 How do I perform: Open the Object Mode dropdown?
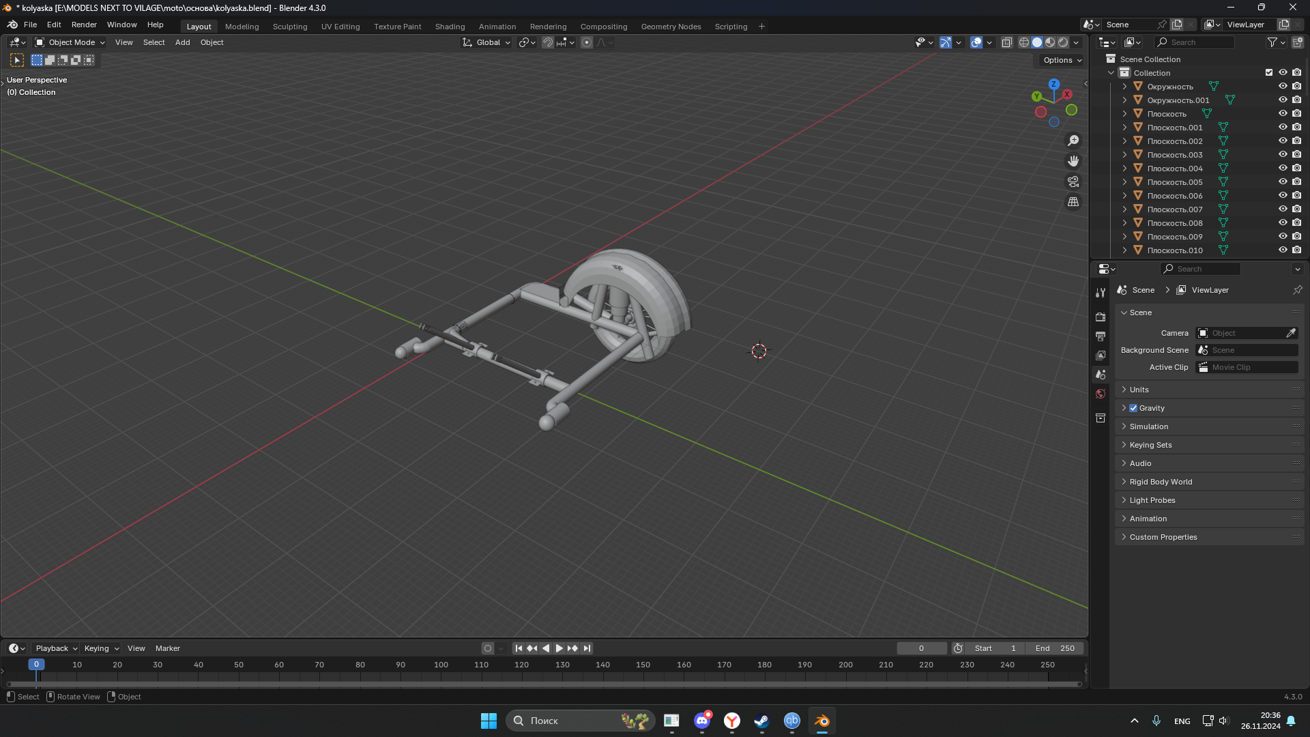70,42
